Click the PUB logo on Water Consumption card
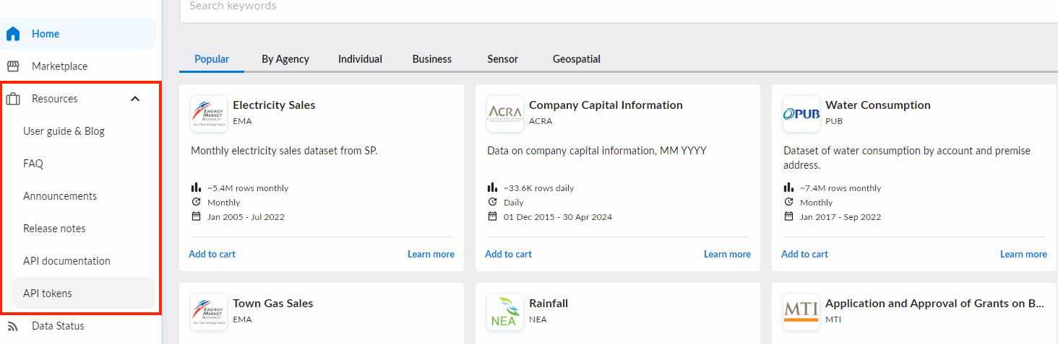 (x=801, y=114)
